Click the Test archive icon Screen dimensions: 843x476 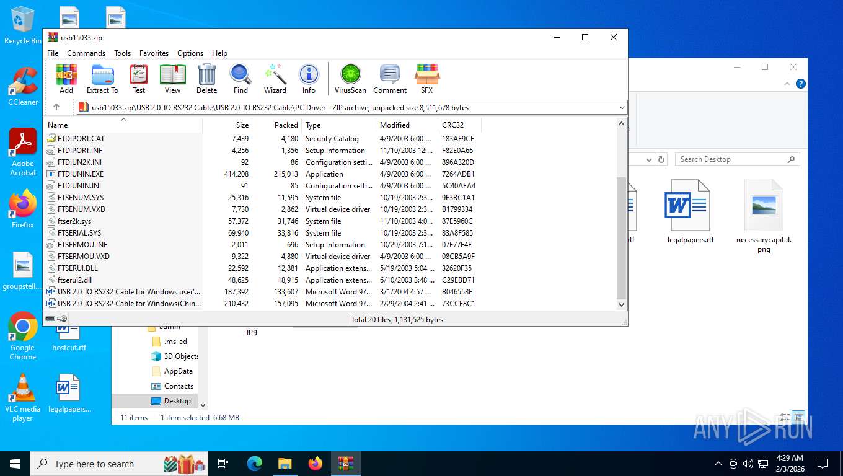tap(139, 79)
